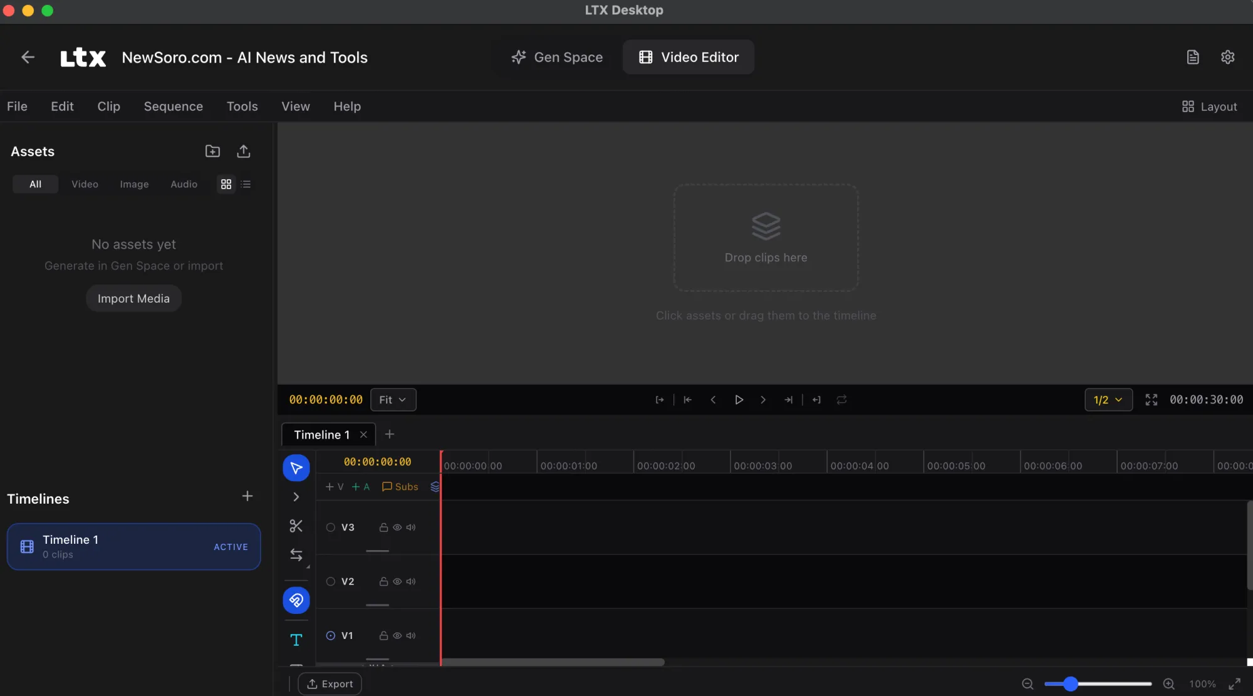Viewport: 1253px width, 696px height.
Task: Expand the collapsed timeline tools chevron
Action: pyautogui.click(x=296, y=496)
